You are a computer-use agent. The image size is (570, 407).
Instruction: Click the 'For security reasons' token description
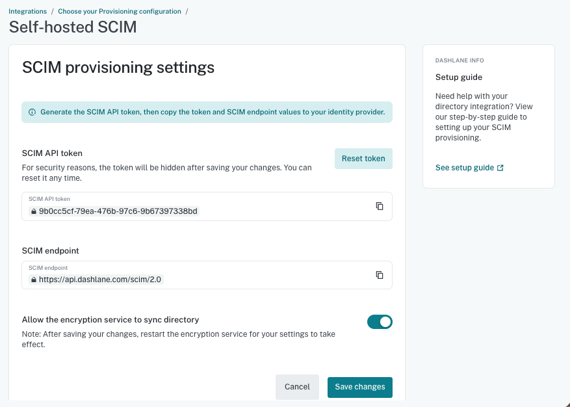[x=167, y=173]
